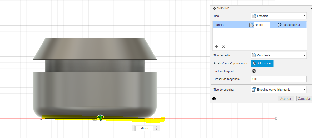Open the Tipo de esquina dropdown
This screenshot has height=138, width=312.
coord(279,90)
